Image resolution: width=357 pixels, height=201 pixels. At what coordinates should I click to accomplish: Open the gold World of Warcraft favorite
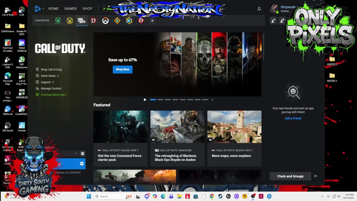click(x=70, y=20)
